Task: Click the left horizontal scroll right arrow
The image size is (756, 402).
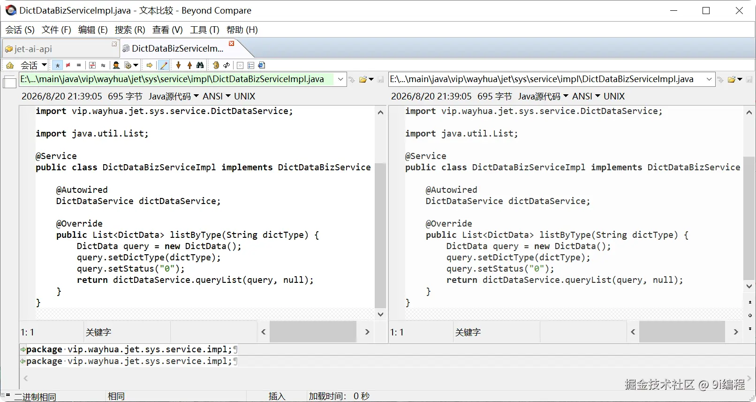Action: click(367, 332)
